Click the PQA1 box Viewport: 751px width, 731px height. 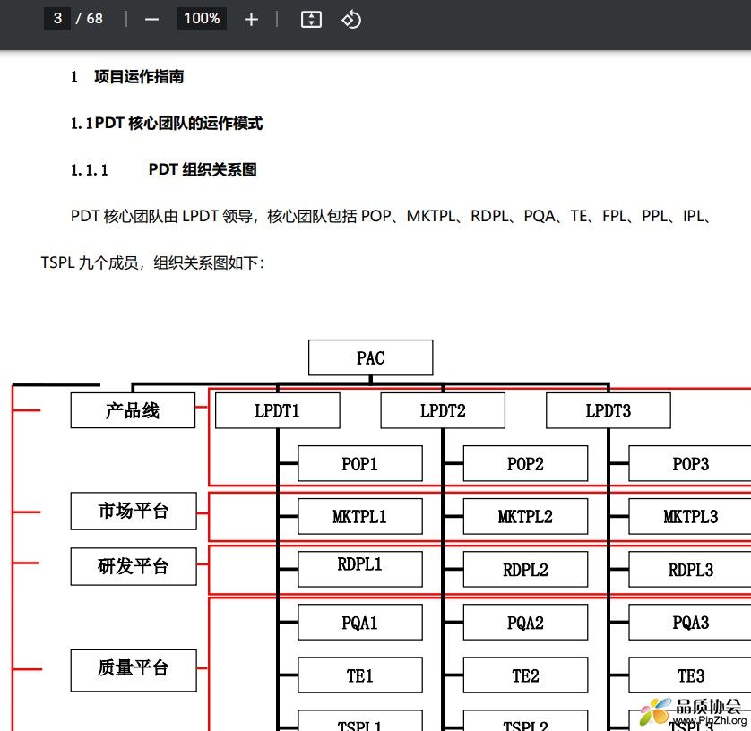click(360, 622)
